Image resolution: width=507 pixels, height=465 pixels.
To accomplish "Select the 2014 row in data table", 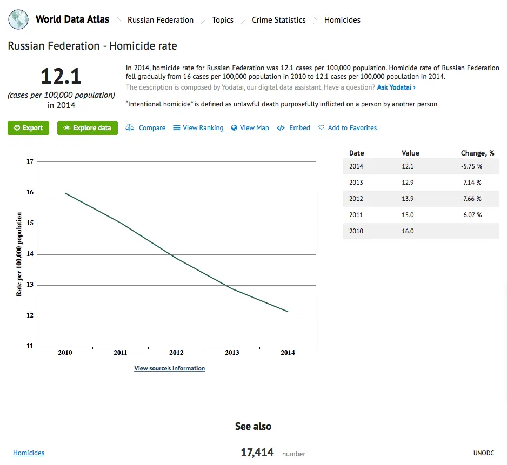I will 421,166.
